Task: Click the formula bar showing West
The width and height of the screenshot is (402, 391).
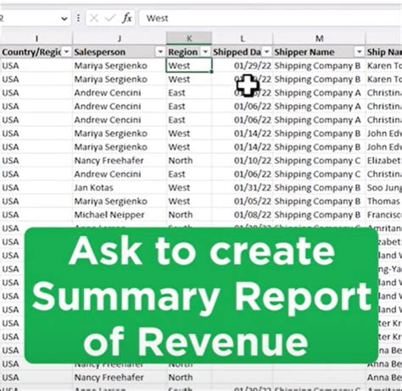Action: click(270, 19)
